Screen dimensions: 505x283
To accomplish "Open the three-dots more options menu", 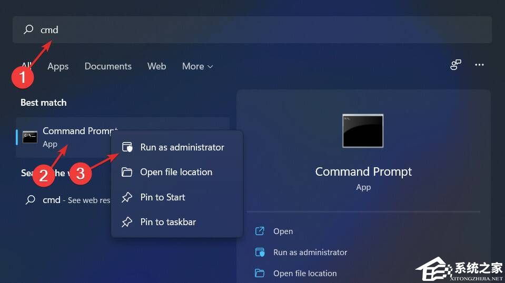I will 479,65.
